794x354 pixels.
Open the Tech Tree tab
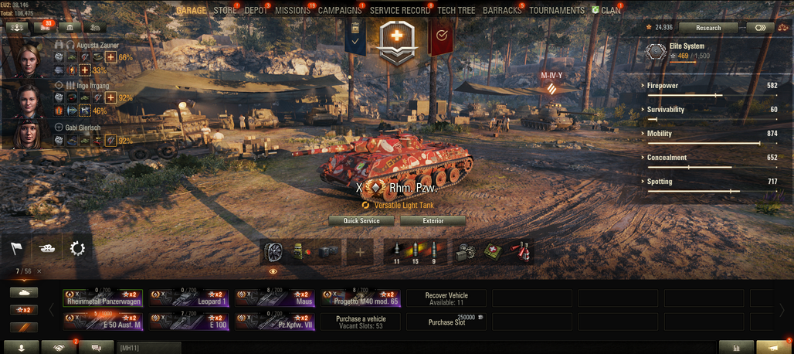point(456,10)
